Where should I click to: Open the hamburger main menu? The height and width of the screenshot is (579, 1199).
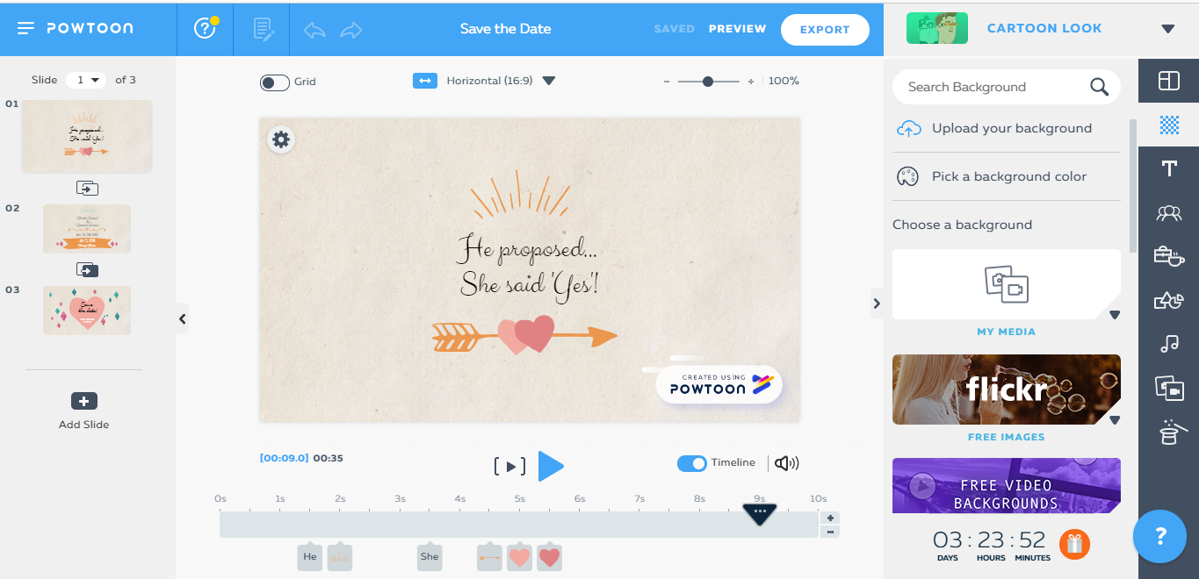(25, 28)
